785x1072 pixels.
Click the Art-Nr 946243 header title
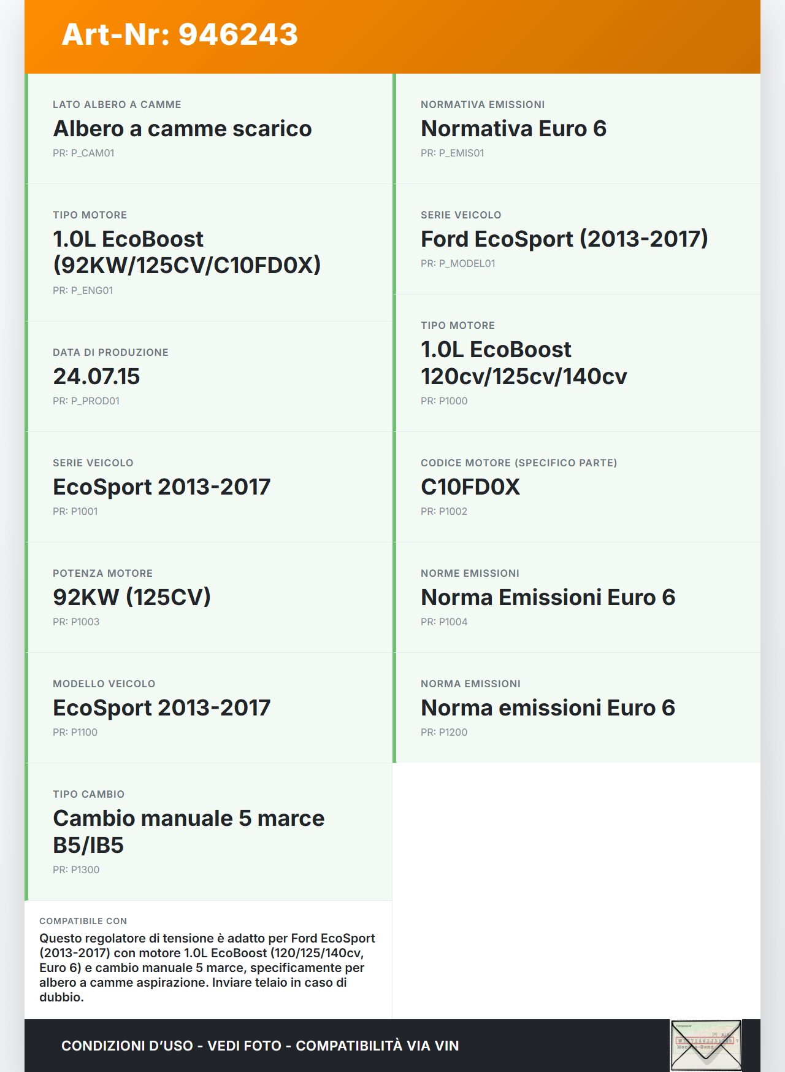pyautogui.click(x=180, y=34)
